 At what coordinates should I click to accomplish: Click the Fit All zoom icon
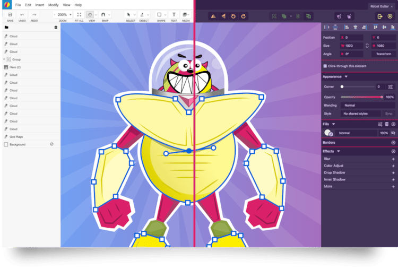79,15
